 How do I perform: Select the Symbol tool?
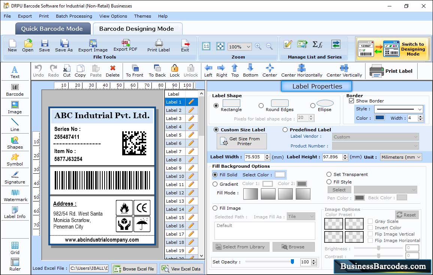[15, 160]
